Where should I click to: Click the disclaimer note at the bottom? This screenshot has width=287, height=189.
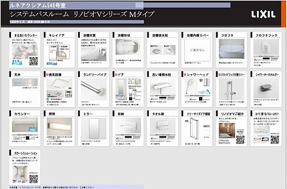[x=52, y=188]
